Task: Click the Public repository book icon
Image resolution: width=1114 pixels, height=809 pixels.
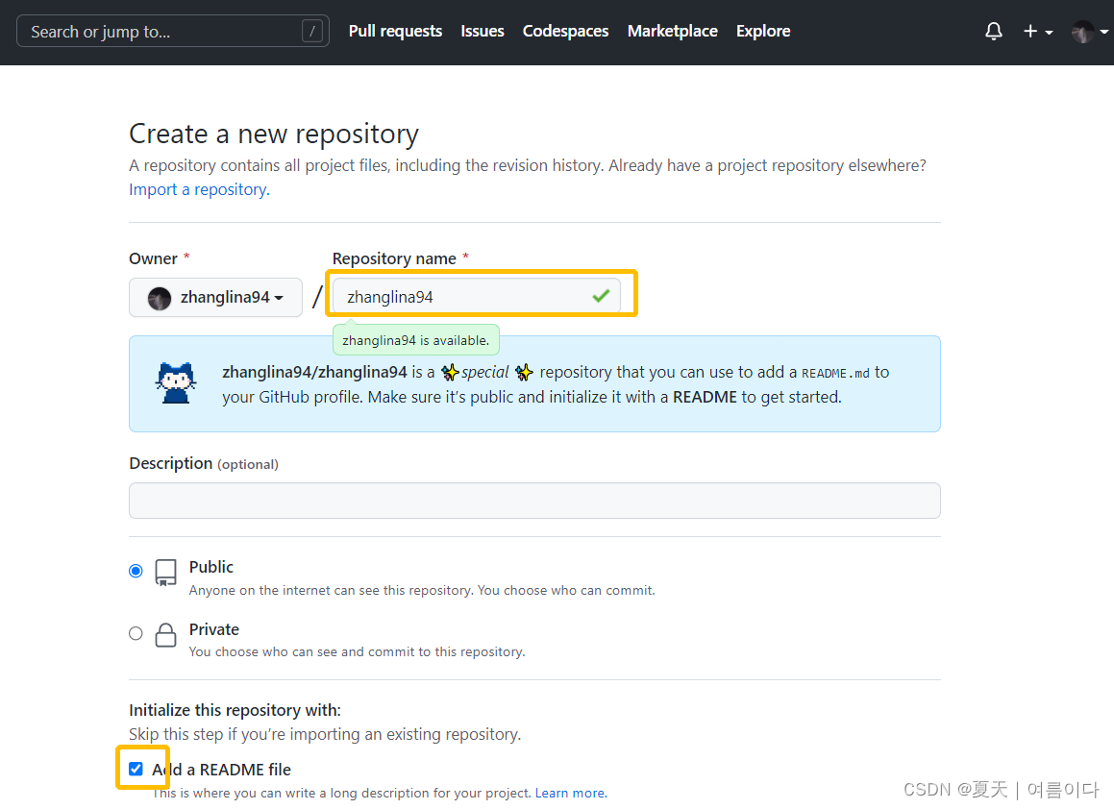Action: (x=165, y=573)
